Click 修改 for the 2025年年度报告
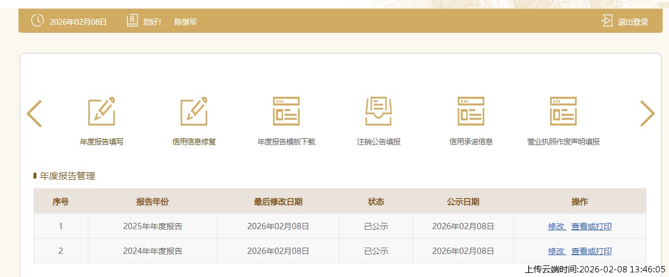 pos(556,226)
